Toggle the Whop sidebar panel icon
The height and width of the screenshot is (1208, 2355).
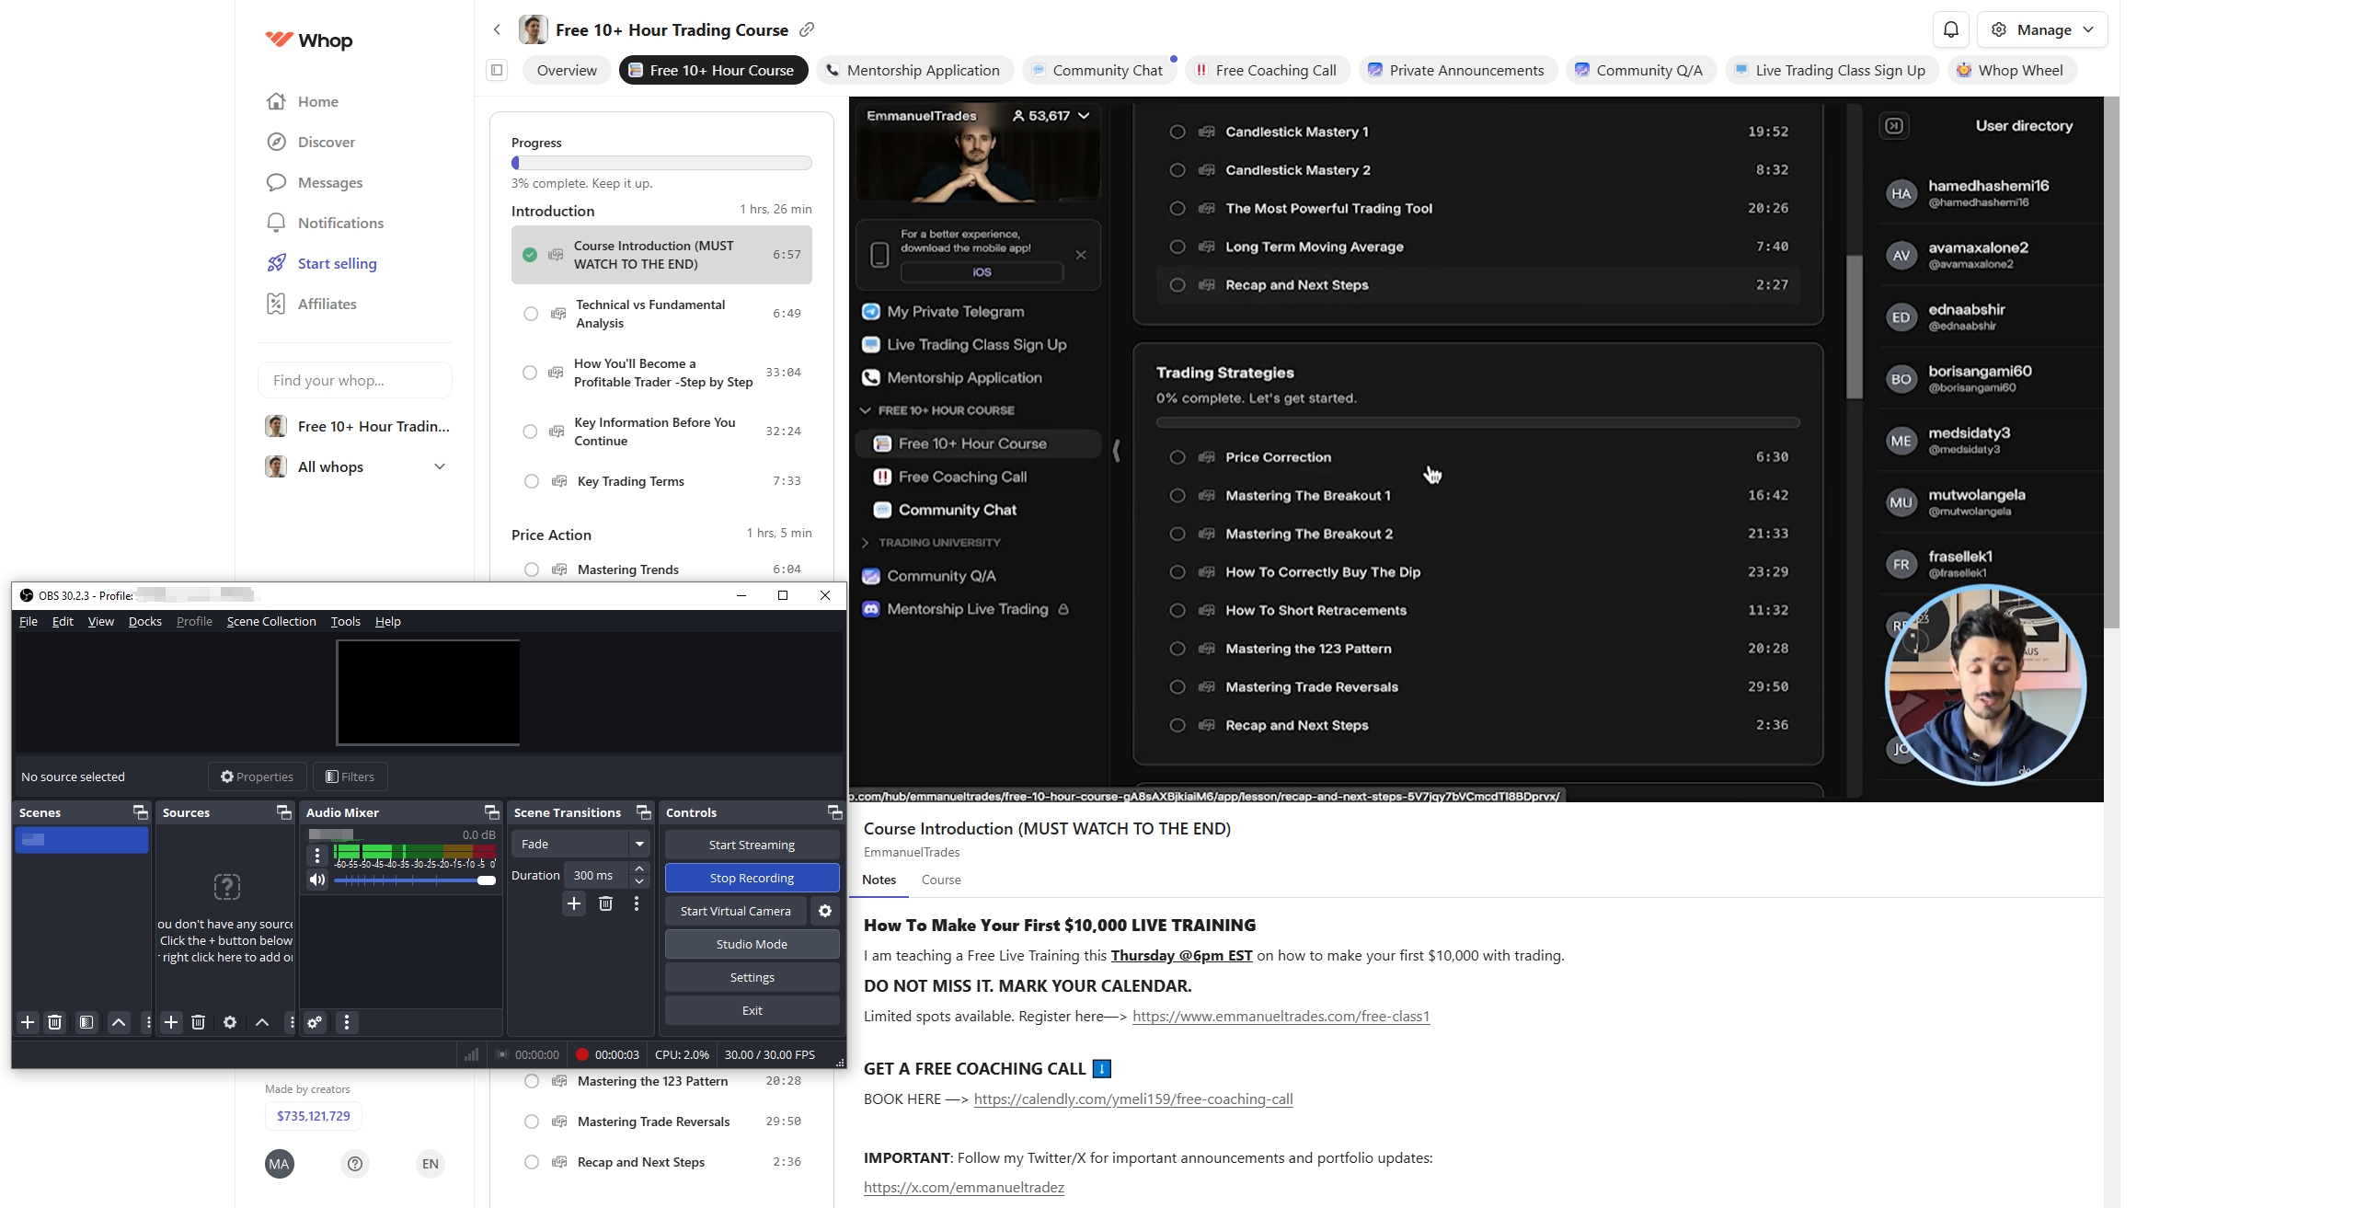point(497,70)
